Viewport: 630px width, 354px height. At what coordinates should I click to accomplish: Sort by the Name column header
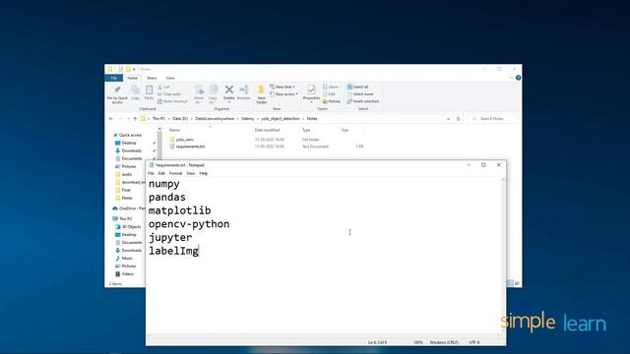pyautogui.click(x=174, y=130)
